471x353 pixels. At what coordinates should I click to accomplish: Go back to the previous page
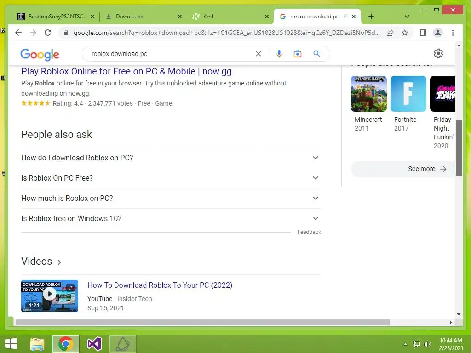click(18, 33)
